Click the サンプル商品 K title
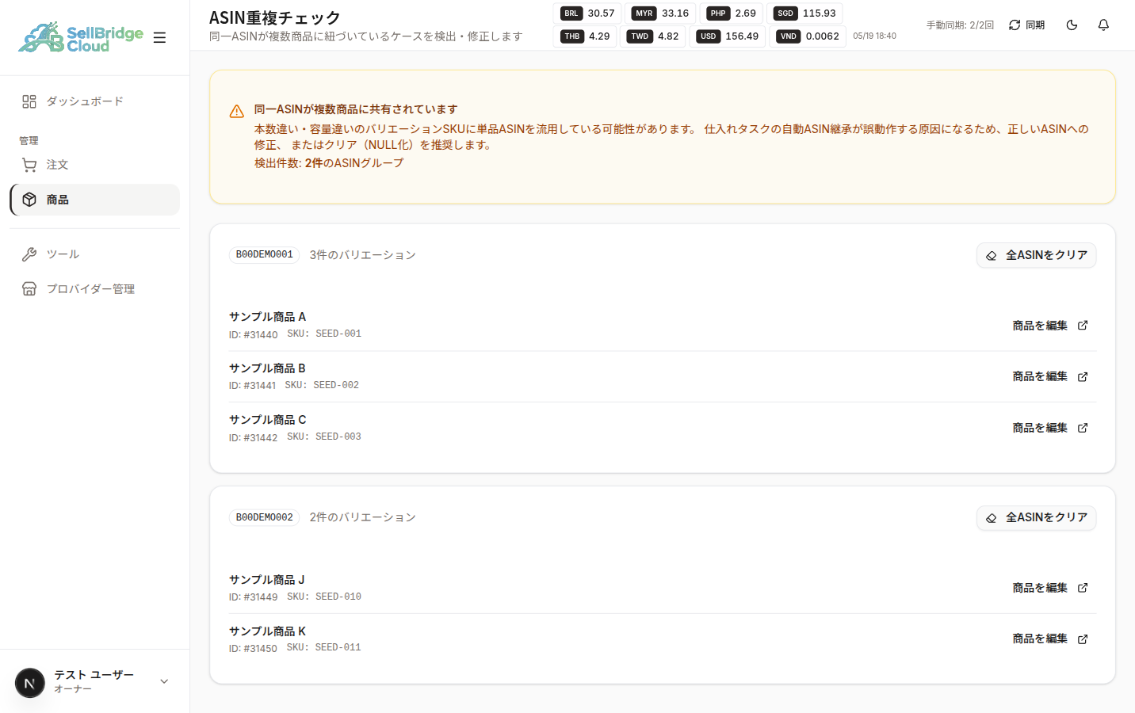The height and width of the screenshot is (713, 1135). (267, 631)
